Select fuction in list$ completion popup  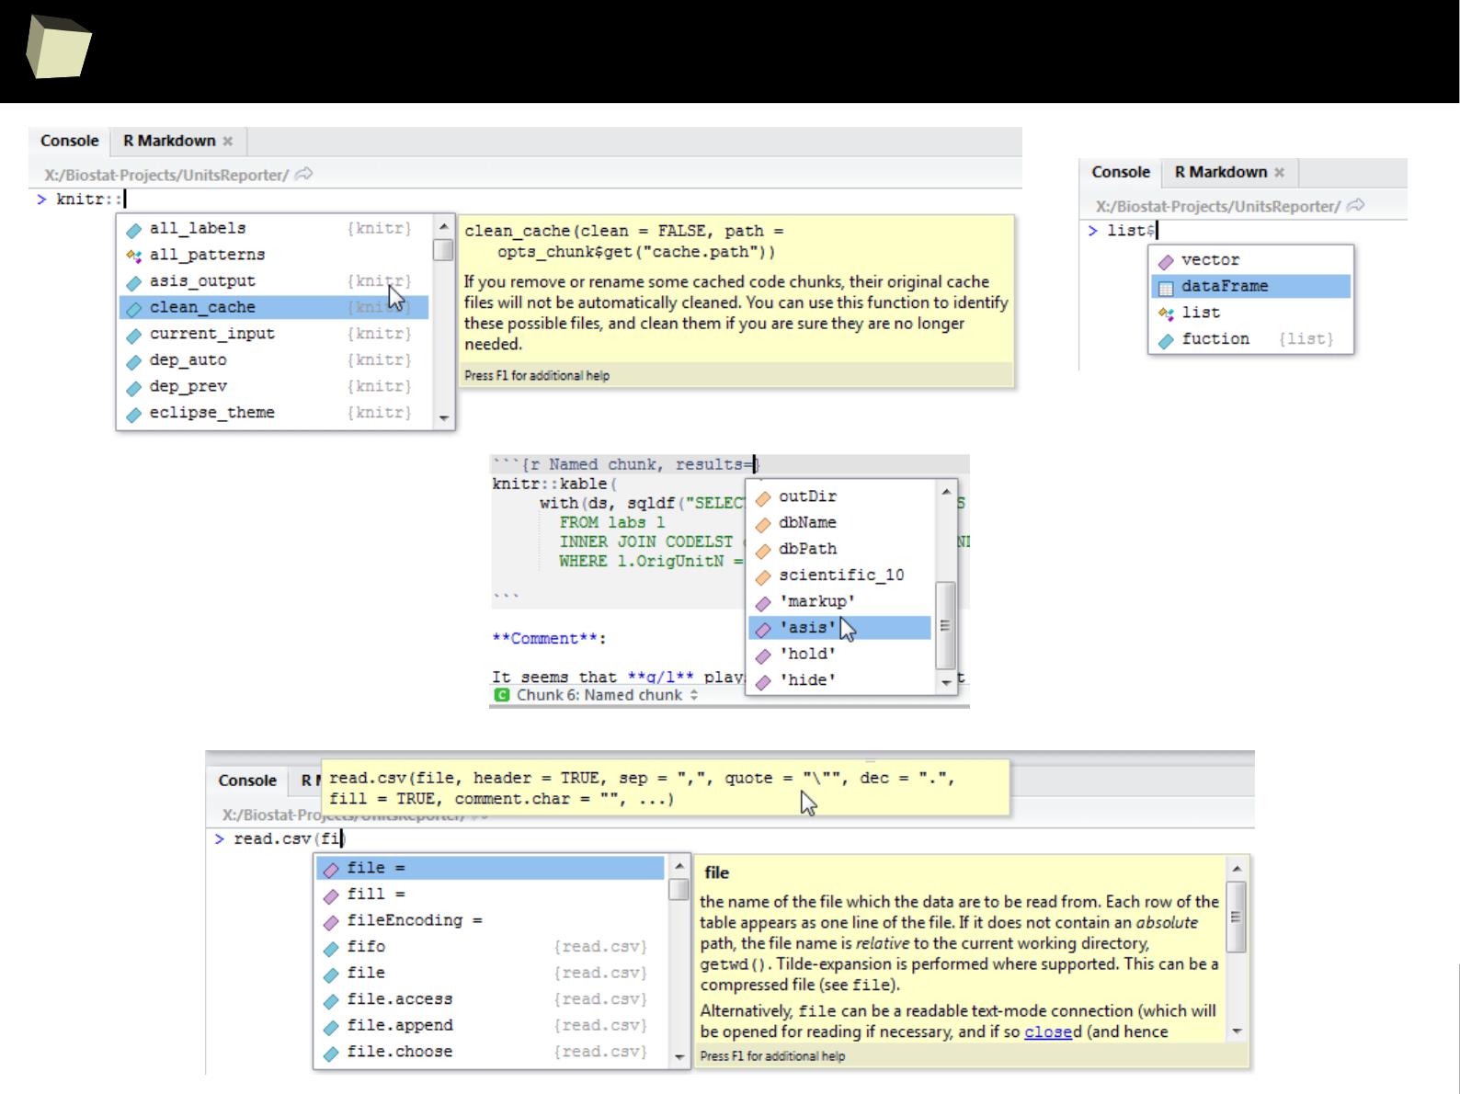[1251, 339]
